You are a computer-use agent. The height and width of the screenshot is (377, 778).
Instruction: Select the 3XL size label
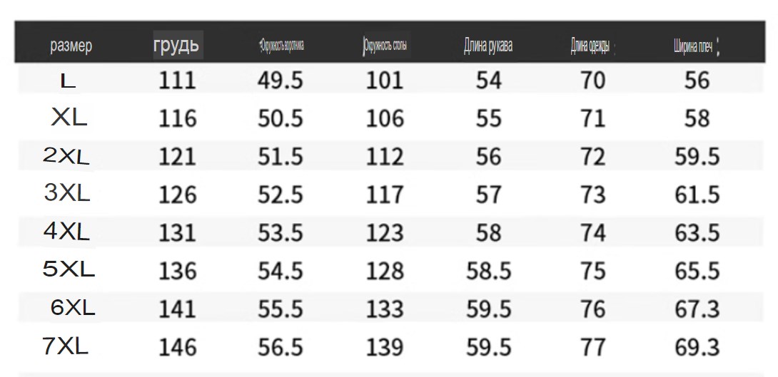[x=67, y=192]
